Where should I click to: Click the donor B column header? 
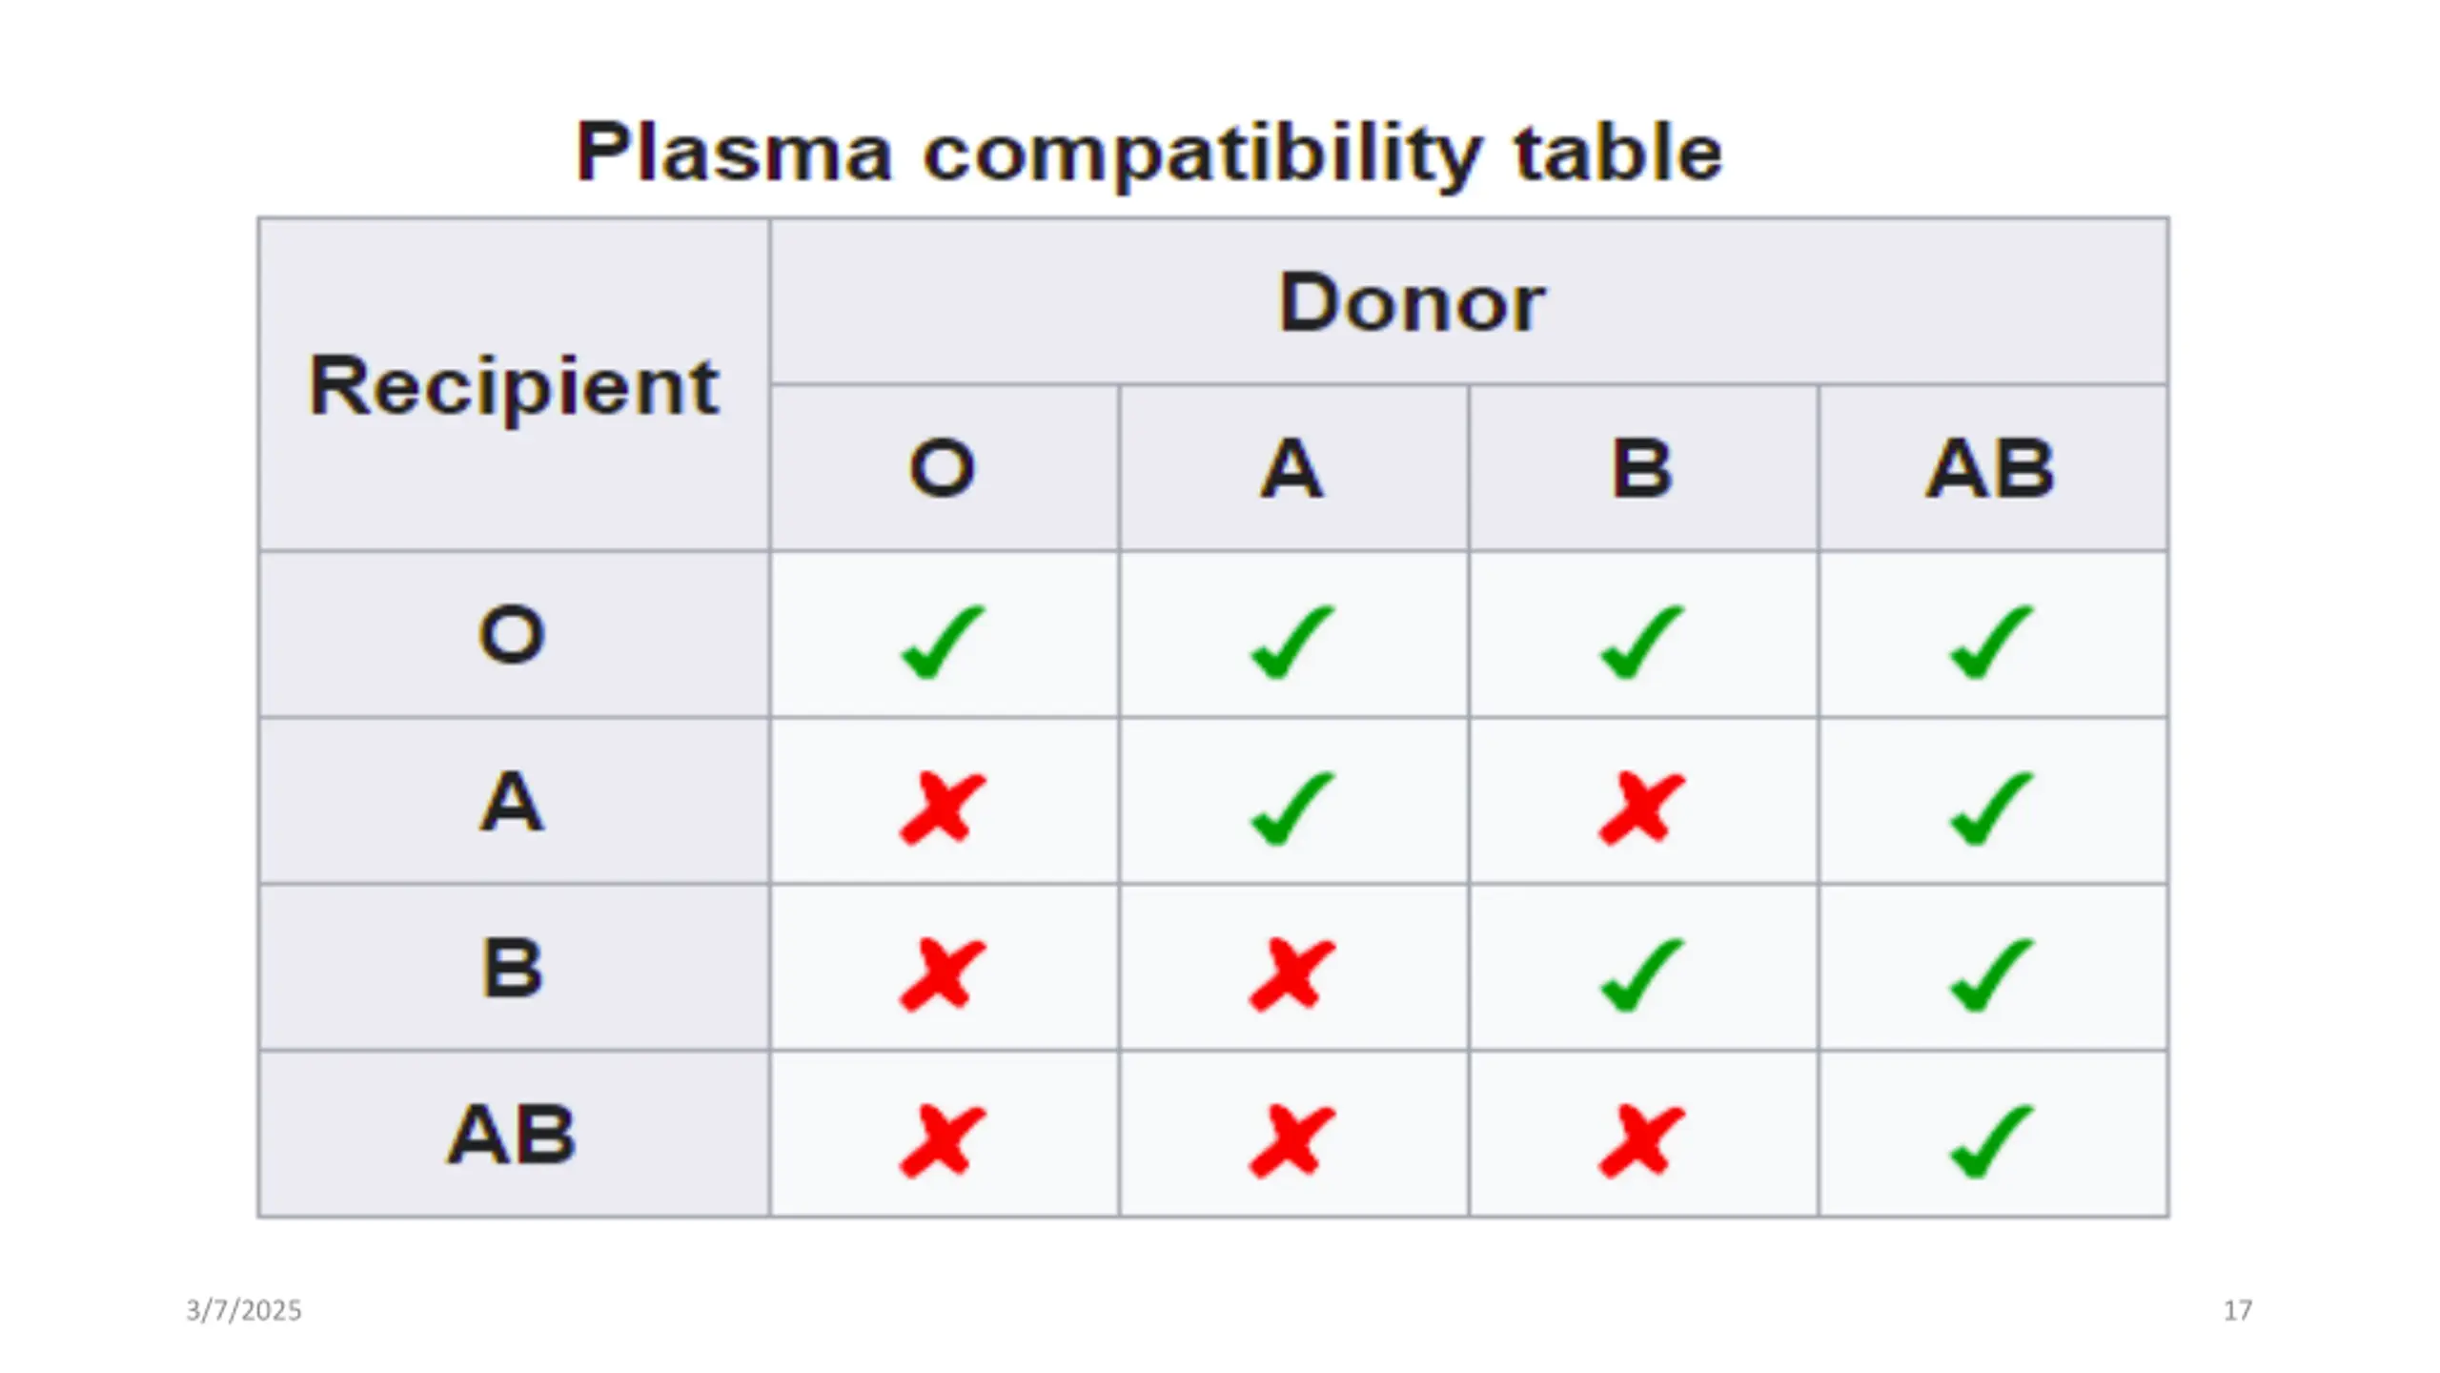tap(1642, 468)
